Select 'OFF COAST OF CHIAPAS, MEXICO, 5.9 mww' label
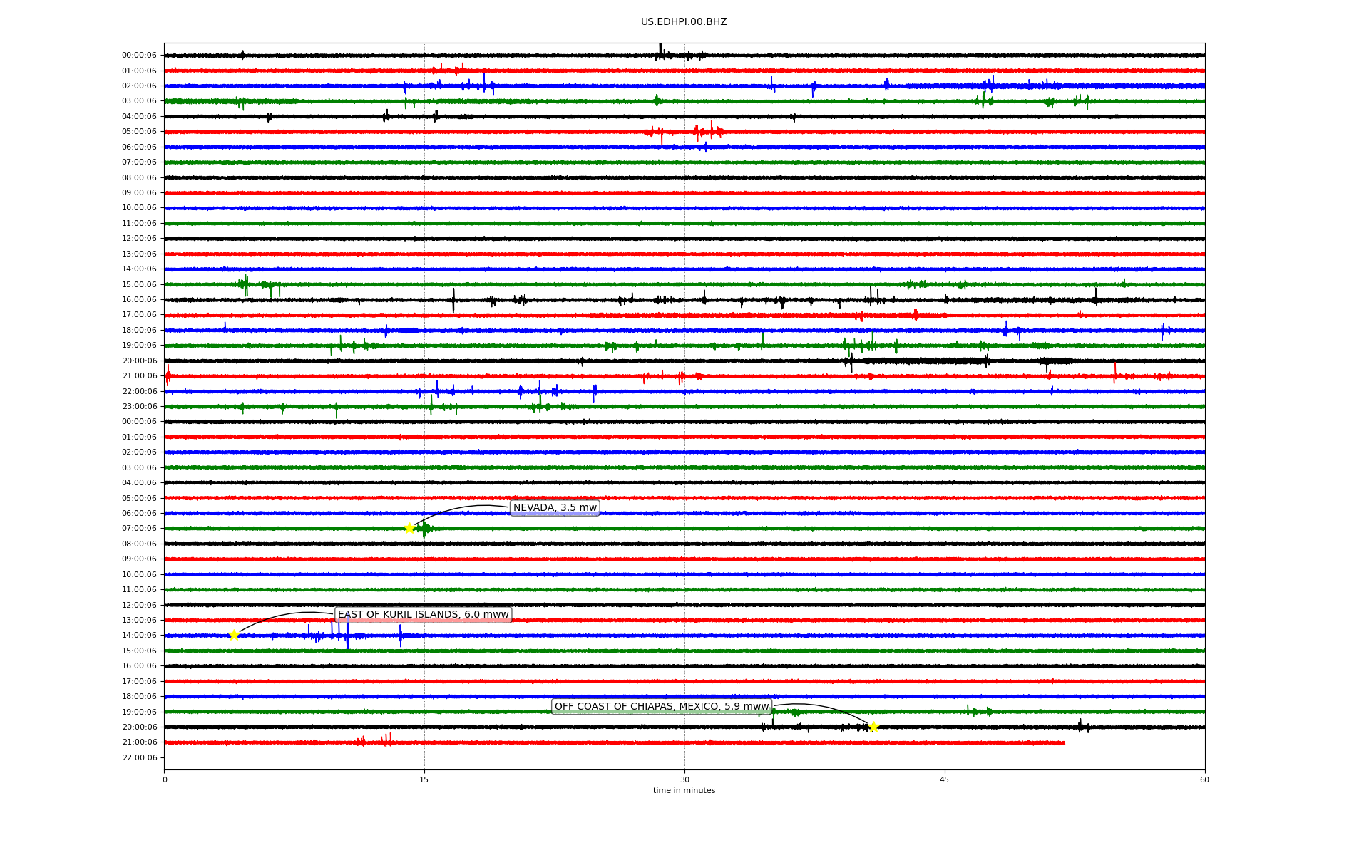Viewport: 1369px width, 855px height. tap(662, 707)
